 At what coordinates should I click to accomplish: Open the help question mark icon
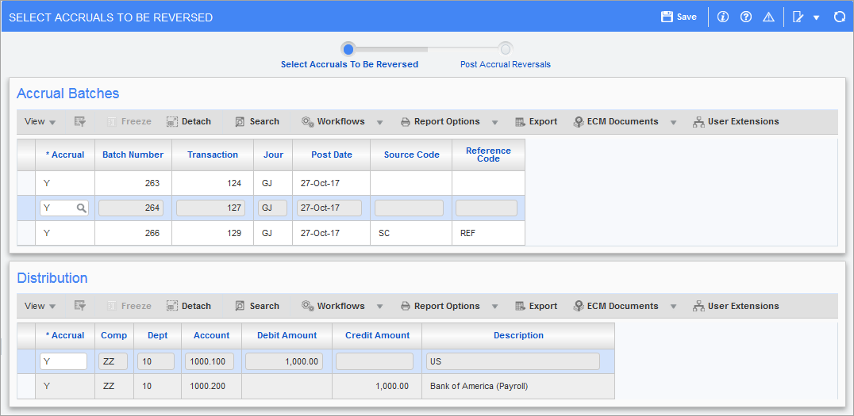746,17
